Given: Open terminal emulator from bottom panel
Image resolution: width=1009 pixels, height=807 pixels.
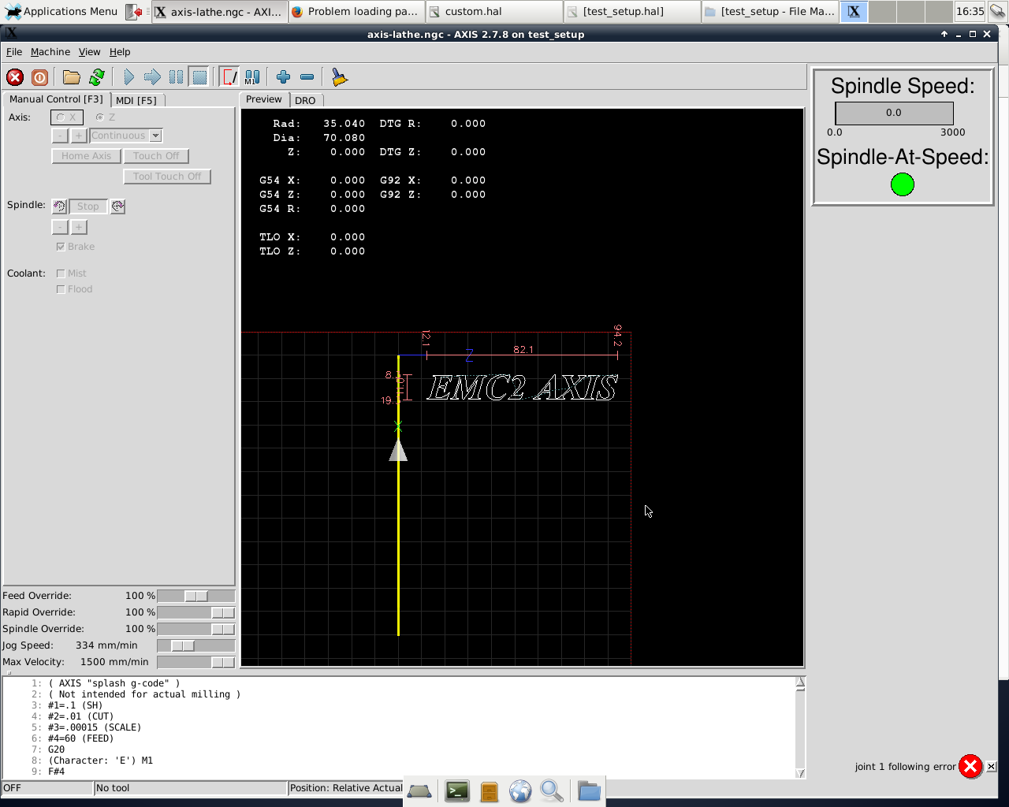Looking at the screenshot, I should 457,791.
